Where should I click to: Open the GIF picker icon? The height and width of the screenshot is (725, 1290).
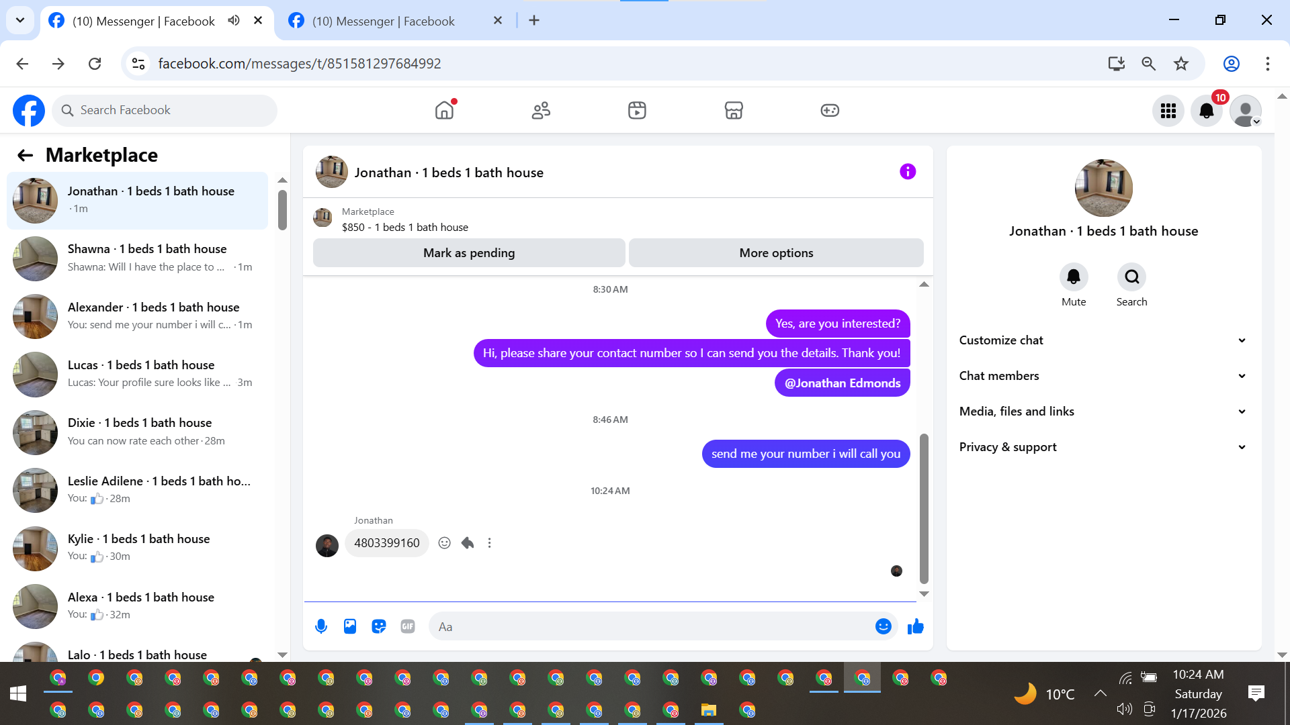408,626
